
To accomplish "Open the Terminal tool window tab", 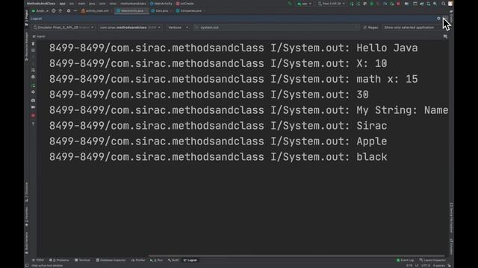I will click(82, 261).
